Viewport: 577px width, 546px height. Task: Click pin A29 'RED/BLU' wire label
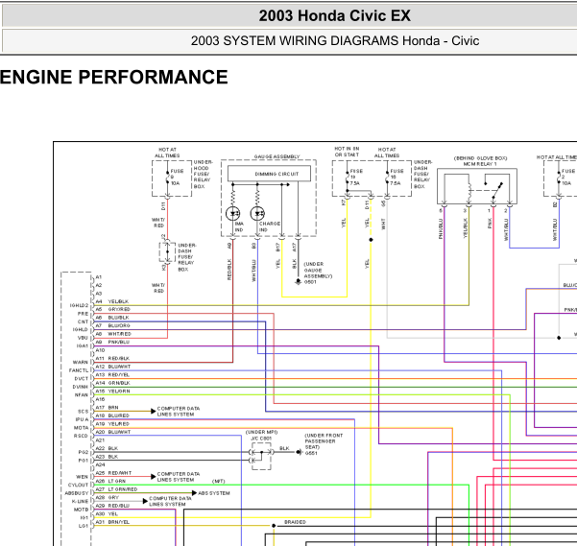point(118,506)
